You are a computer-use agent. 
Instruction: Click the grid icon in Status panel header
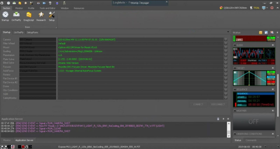[x=272, y=33]
